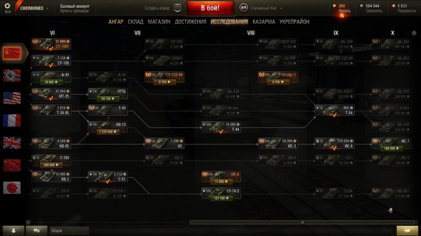Select the United Kingdom nation flag
Image resolution: width=421 pixels, height=236 pixels.
point(12,142)
